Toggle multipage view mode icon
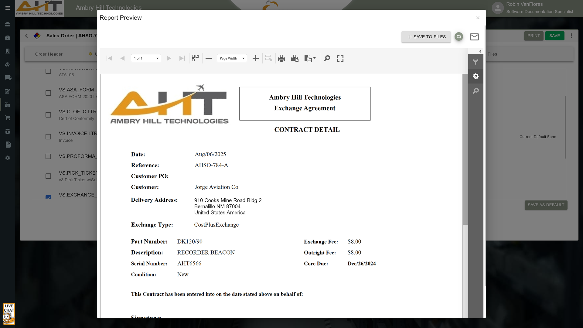Screen dimensions: 583x328 195,58
